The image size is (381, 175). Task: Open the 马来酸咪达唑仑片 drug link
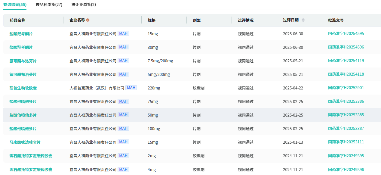click(25, 142)
